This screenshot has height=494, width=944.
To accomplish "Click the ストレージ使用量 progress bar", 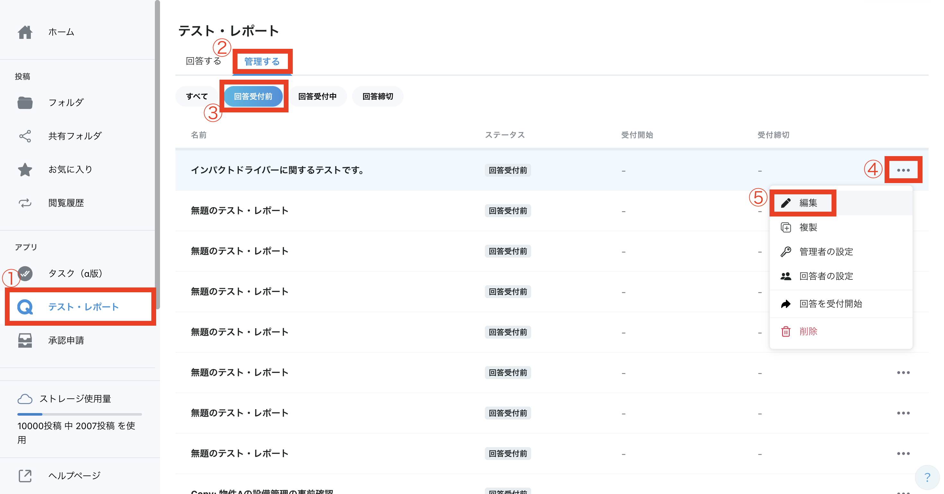I will pyautogui.click(x=79, y=414).
